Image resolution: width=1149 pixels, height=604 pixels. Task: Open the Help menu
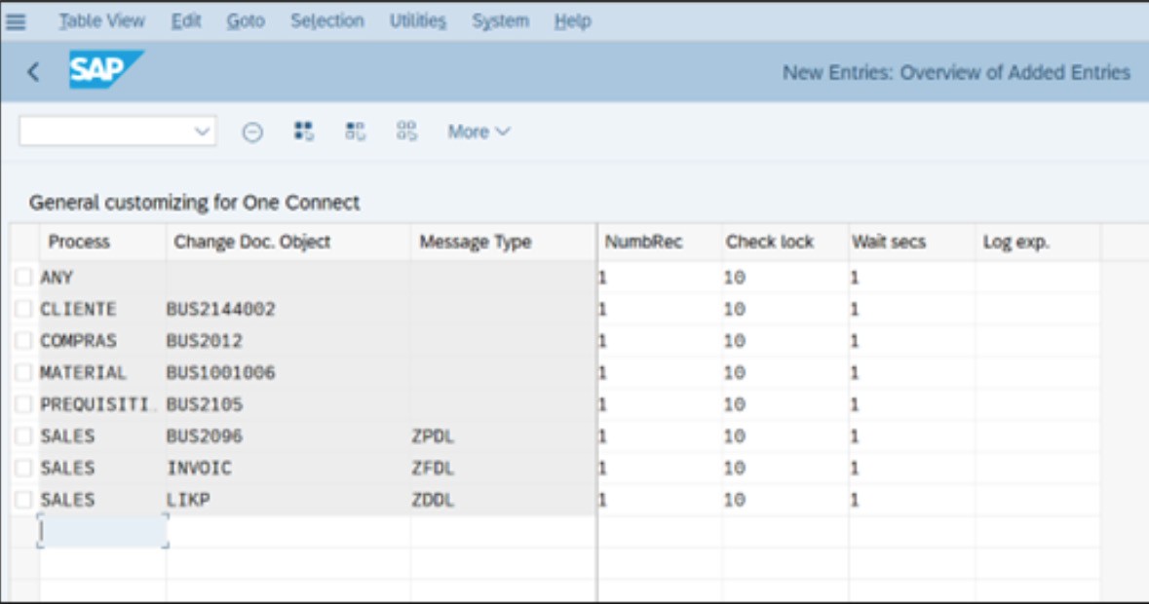(572, 21)
